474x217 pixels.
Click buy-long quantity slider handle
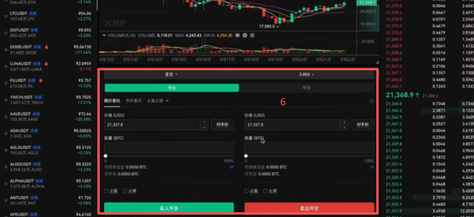tap(106, 156)
